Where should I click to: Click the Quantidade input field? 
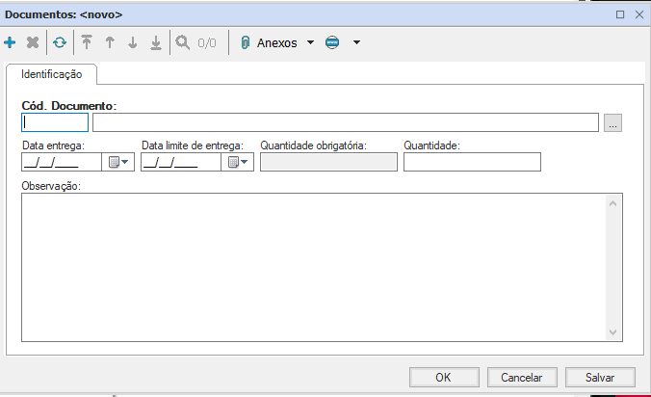pyautogui.click(x=472, y=162)
